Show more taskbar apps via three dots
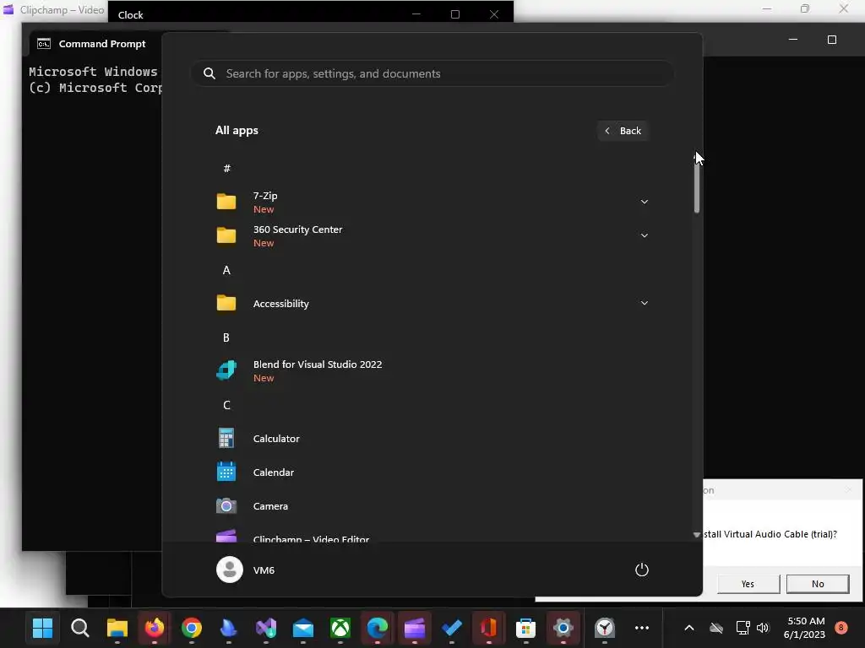865x648 pixels. (x=642, y=628)
